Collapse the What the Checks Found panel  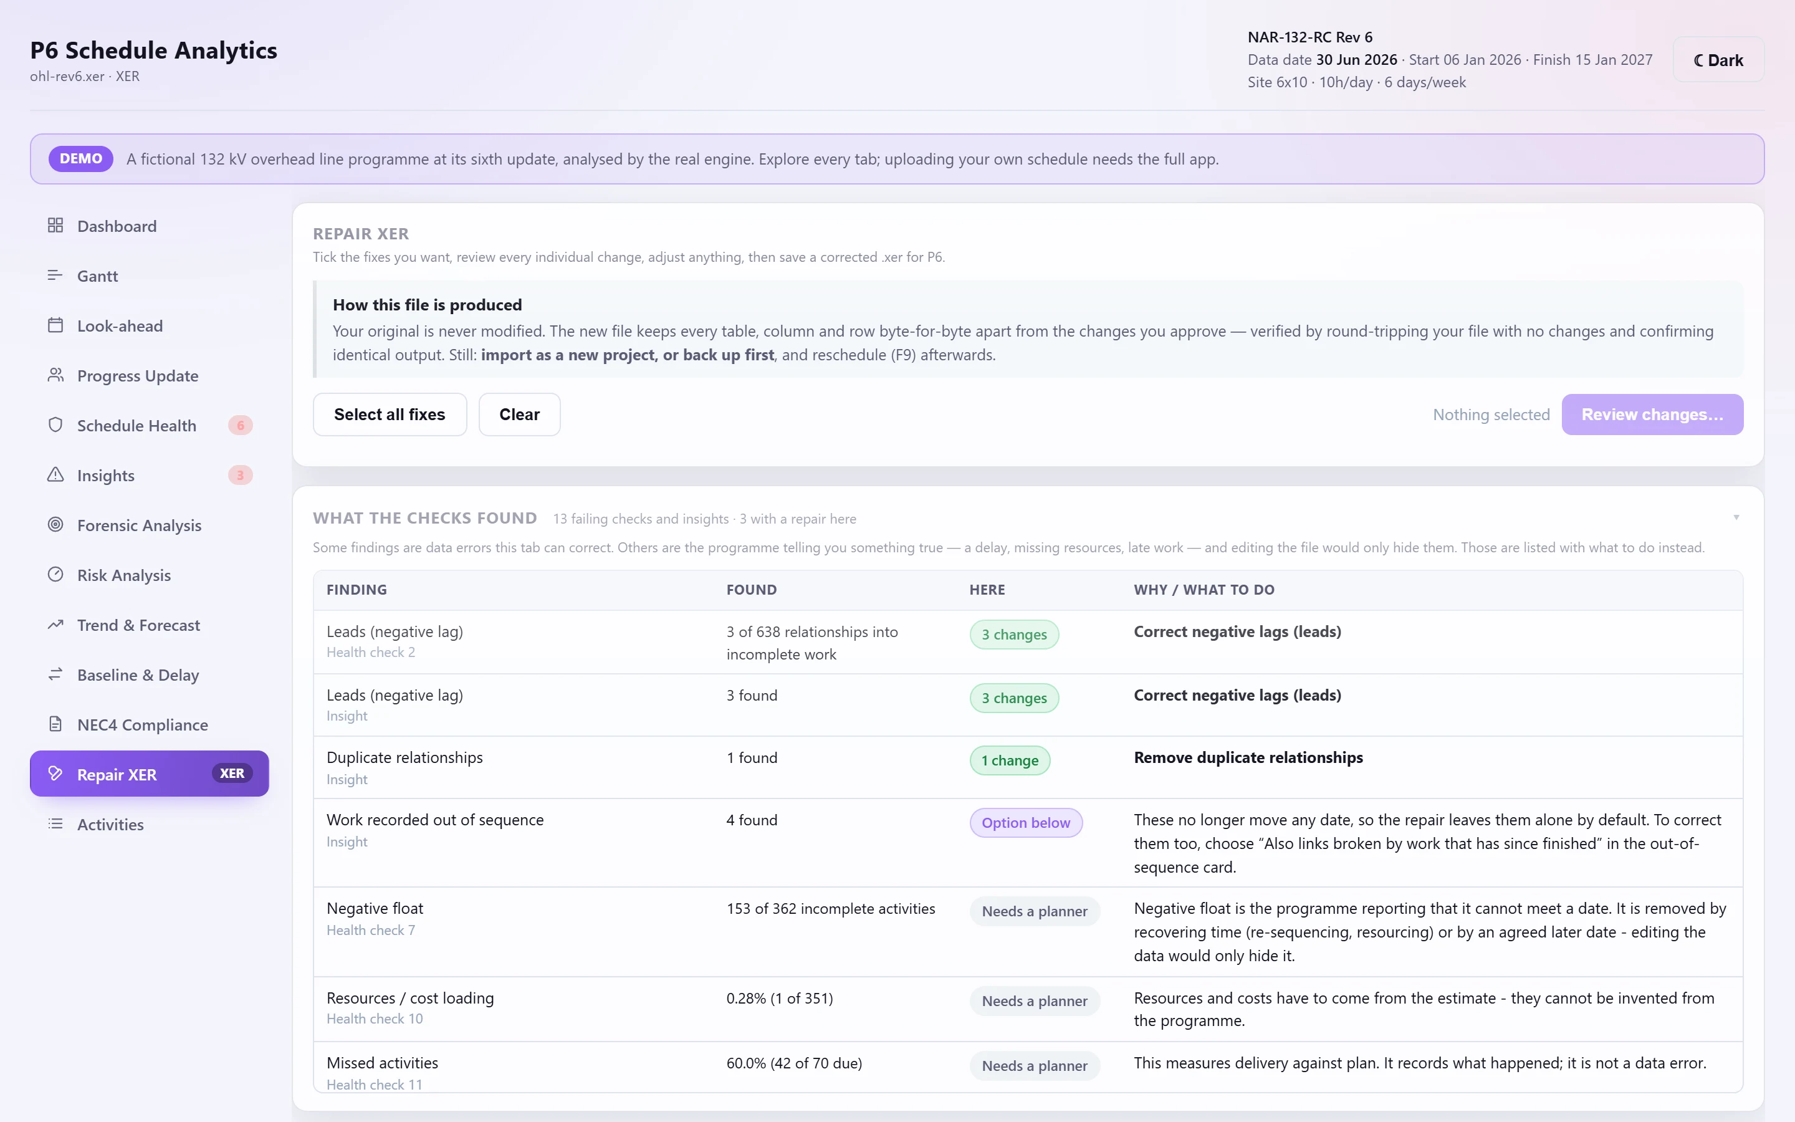tap(1736, 517)
